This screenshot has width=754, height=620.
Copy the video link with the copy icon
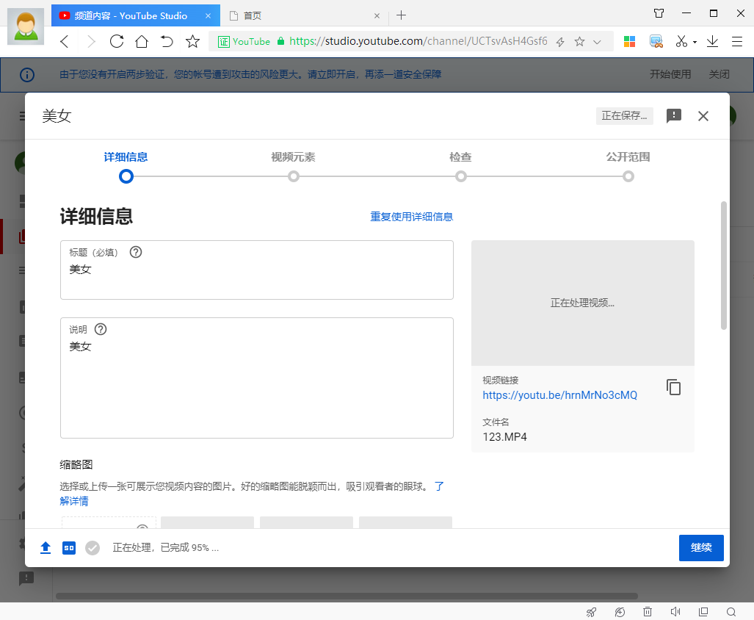tap(674, 387)
